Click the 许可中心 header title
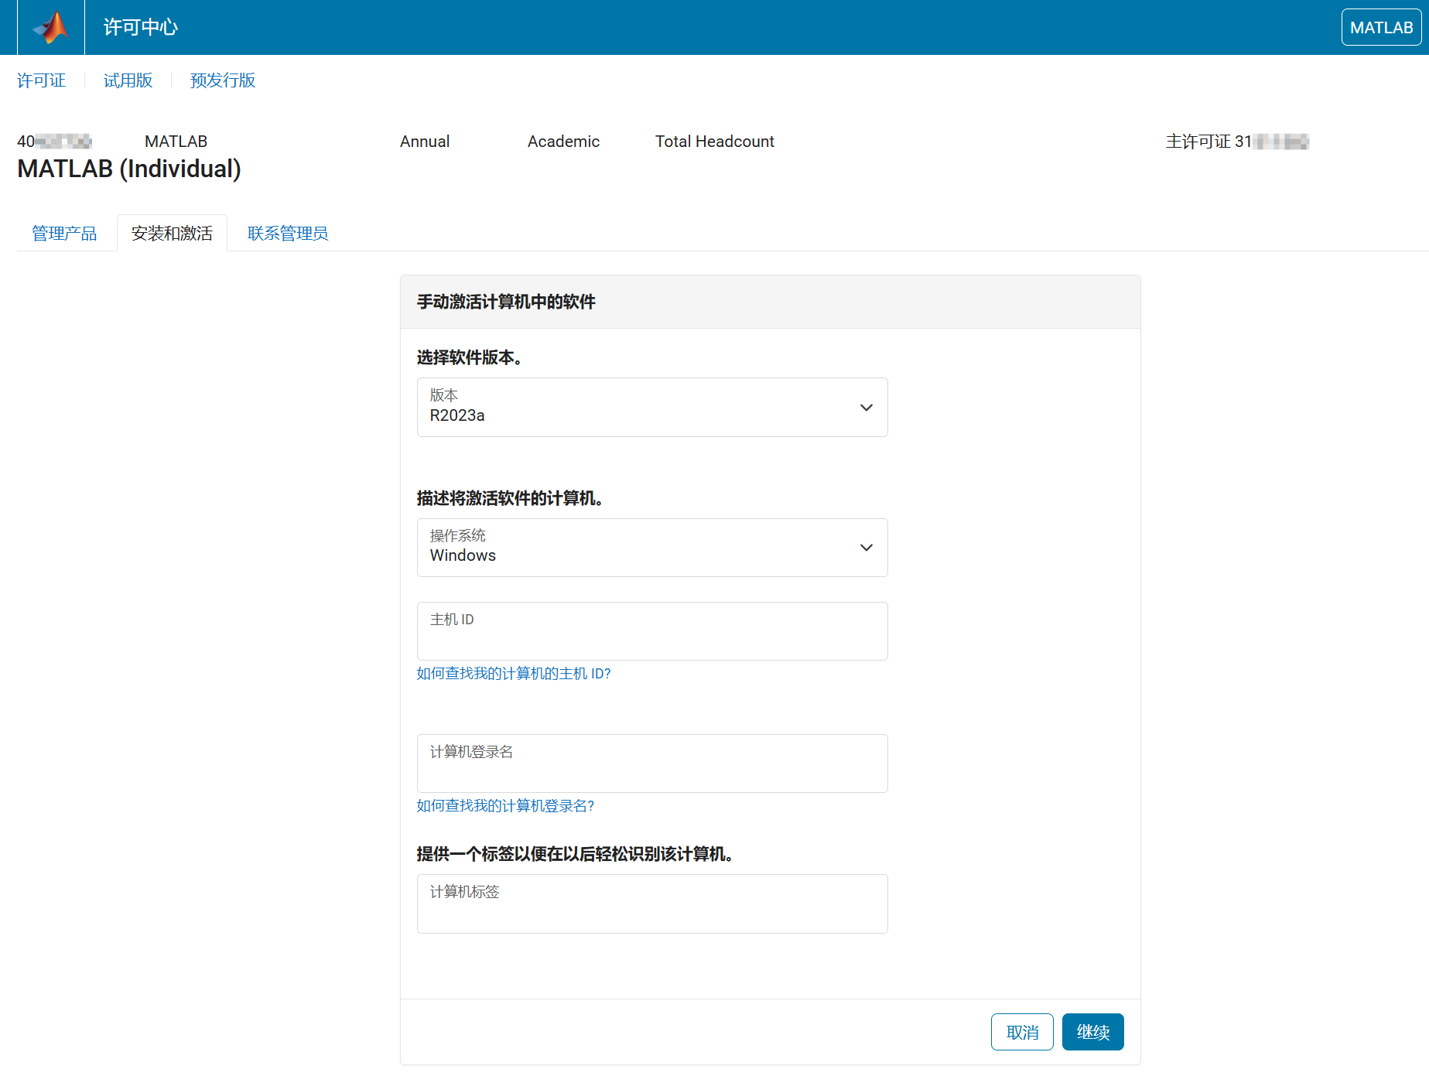 point(141,28)
